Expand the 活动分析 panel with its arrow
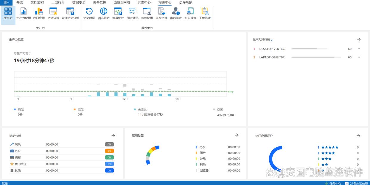The image size is (370, 185). tap(113, 135)
